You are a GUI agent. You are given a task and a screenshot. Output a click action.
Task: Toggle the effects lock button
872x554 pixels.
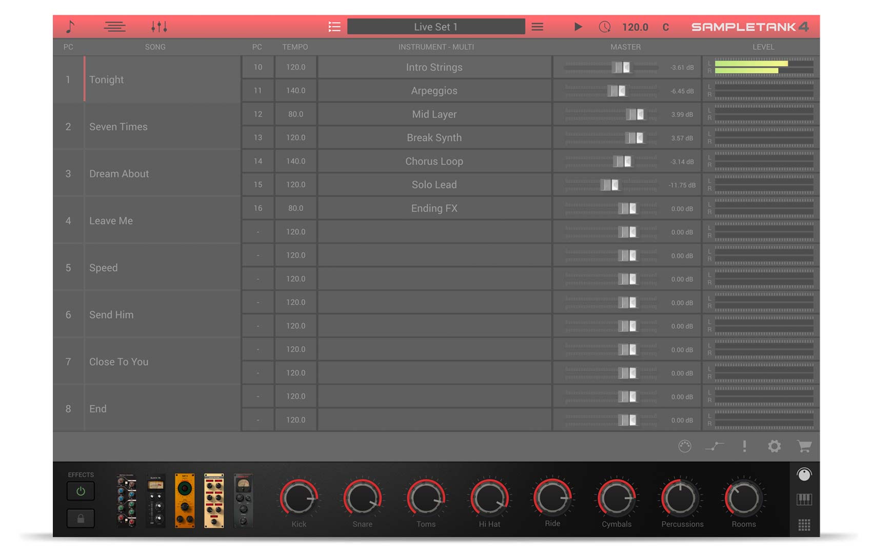click(x=81, y=519)
